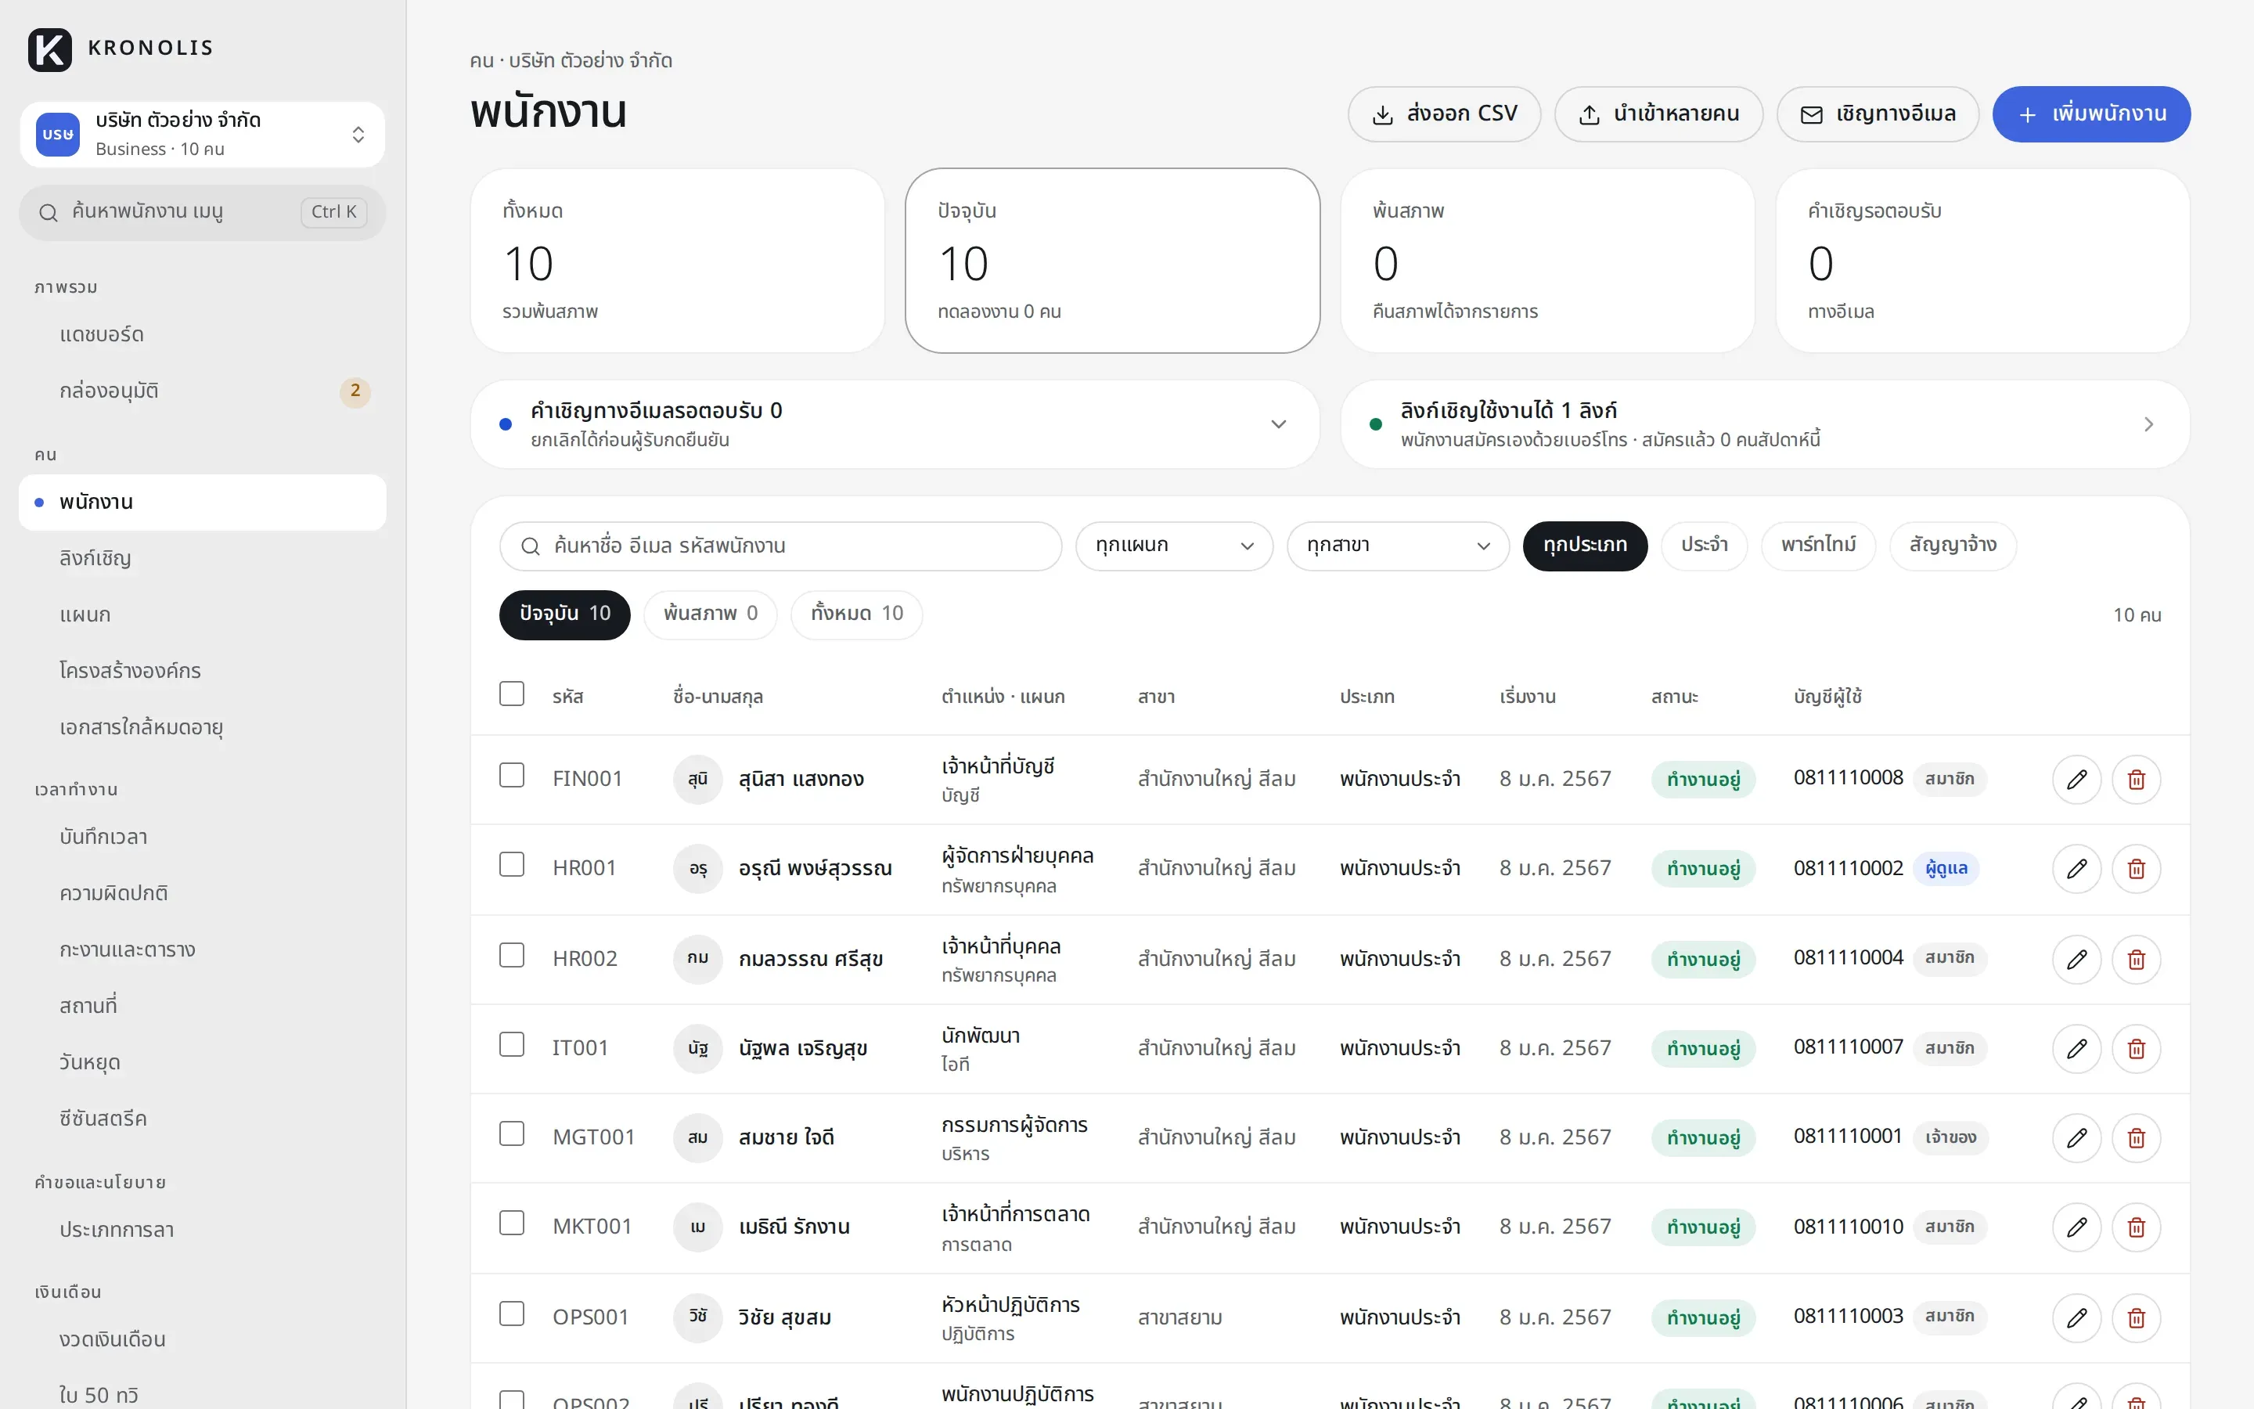
Task: Expand the คำเชิญทางอีเมลรอตอบรับ panel chevron
Action: pyautogui.click(x=1278, y=424)
